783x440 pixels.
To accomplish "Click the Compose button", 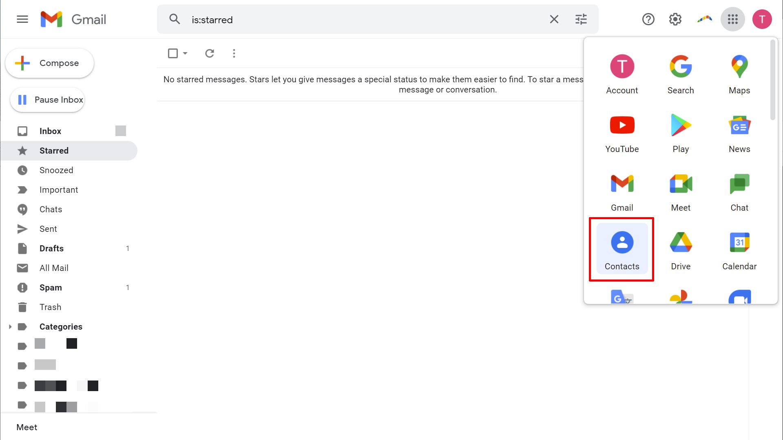I will (x=49, y=63).
